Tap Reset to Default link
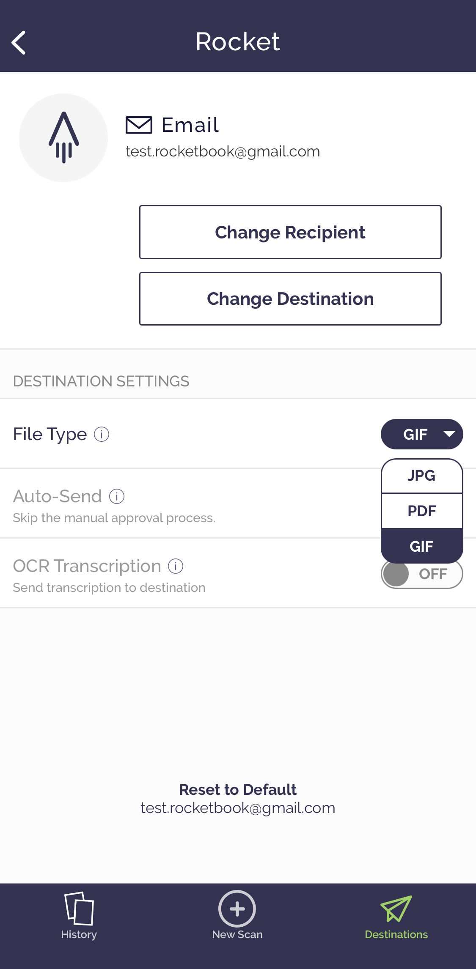Image resolution: width=476 pixels, height=969 pixels. (x=238, y=789)
